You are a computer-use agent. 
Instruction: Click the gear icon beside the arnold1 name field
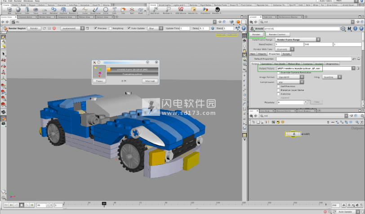(343, 28)
